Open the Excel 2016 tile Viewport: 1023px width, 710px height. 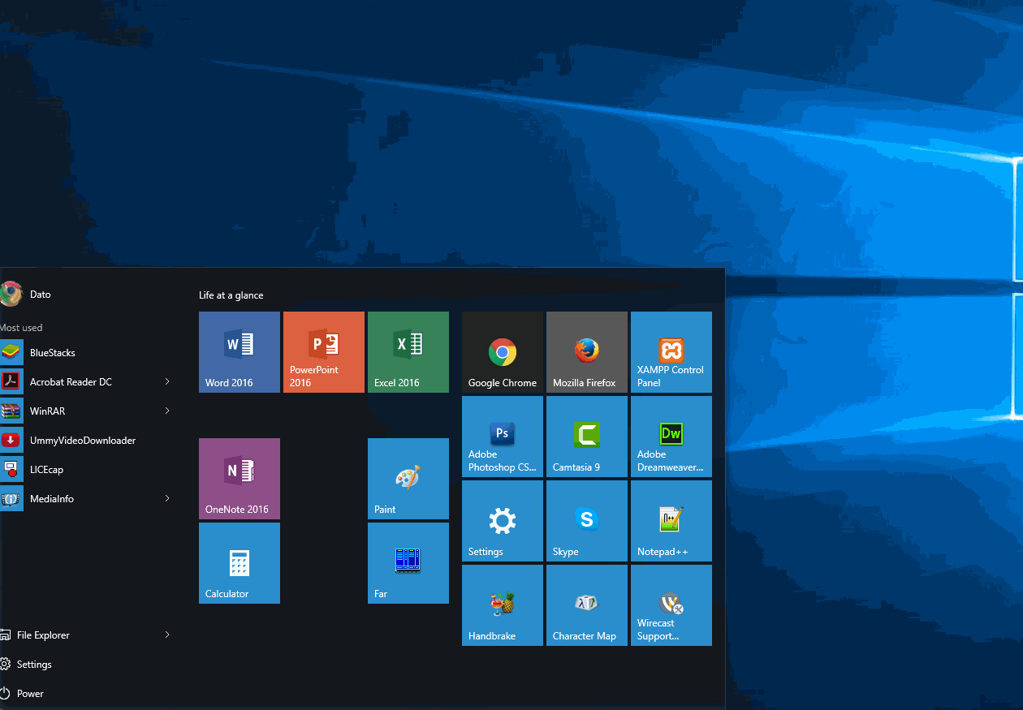click(408, 352)
